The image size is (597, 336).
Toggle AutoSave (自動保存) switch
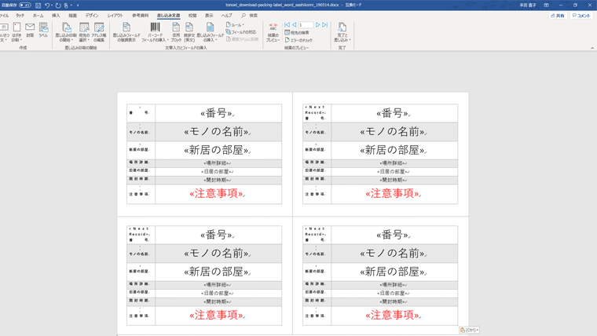(24, 5)
